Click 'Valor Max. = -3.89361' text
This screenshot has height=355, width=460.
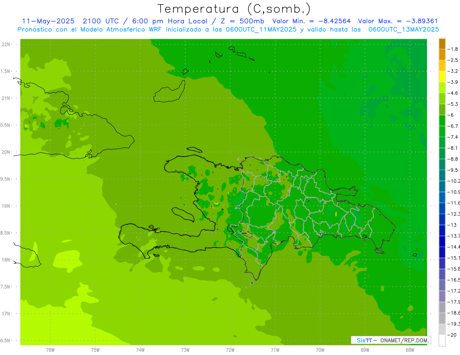pyautogui.click(x=398, y=21)
